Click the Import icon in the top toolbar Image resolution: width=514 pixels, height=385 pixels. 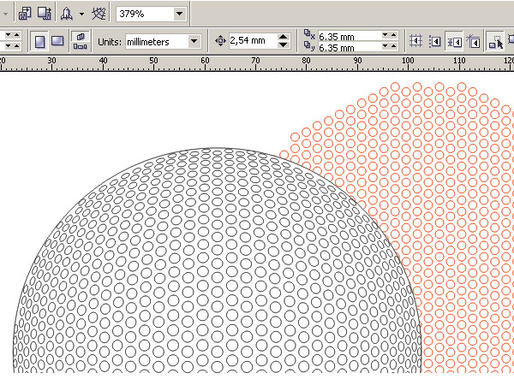point(25,14)
